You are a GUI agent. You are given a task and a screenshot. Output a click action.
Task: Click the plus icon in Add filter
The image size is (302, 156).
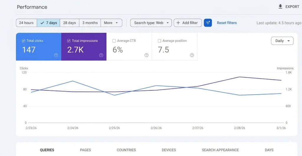(178, 23)
